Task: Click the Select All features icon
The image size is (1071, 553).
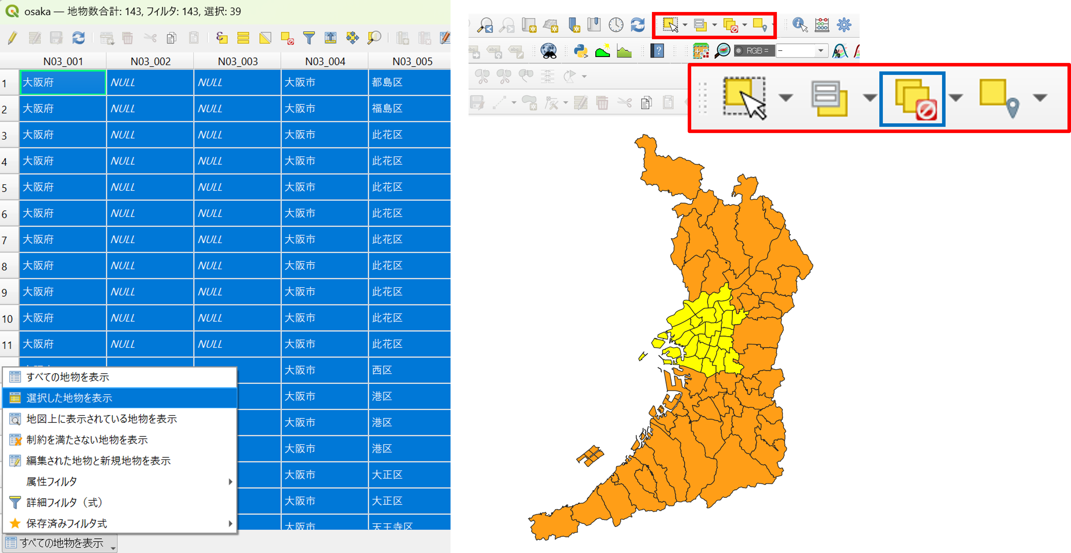Action: (243, 38)
